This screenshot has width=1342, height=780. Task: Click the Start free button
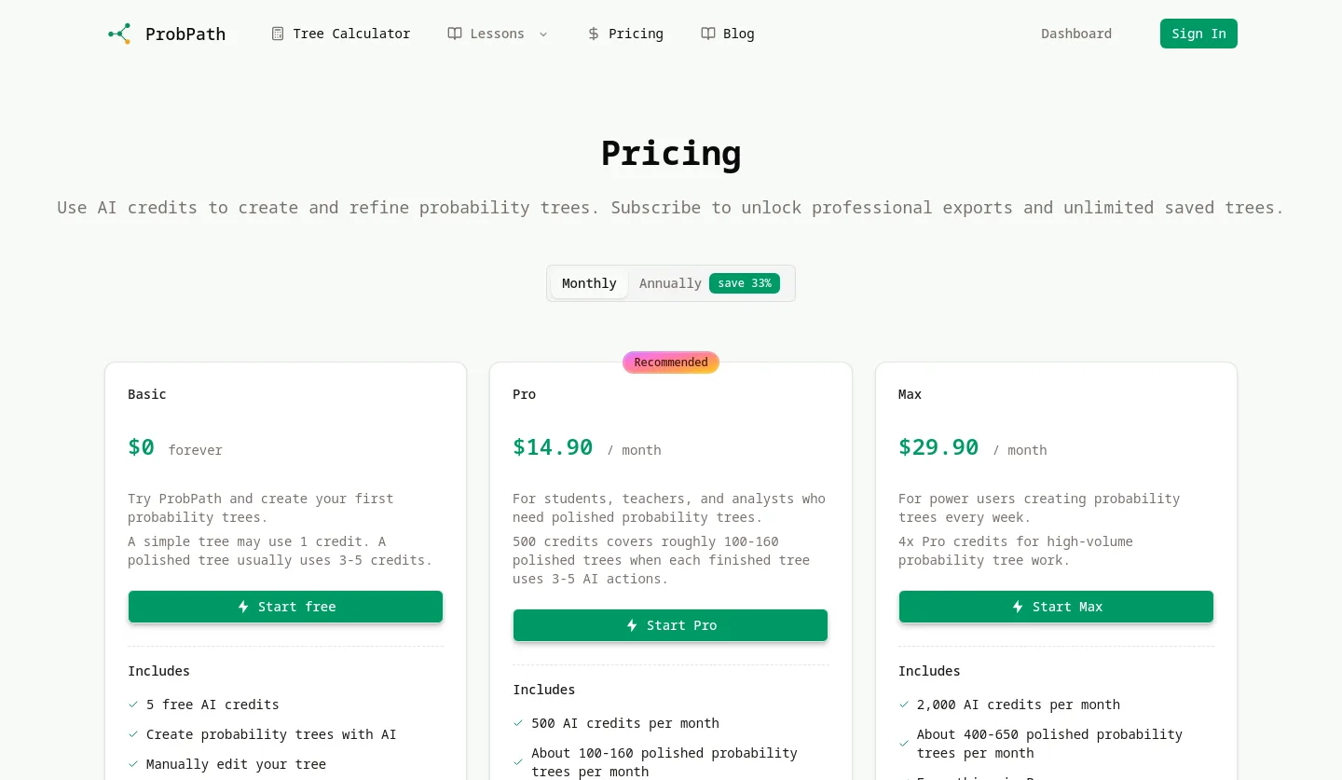[x=285, y=607]
